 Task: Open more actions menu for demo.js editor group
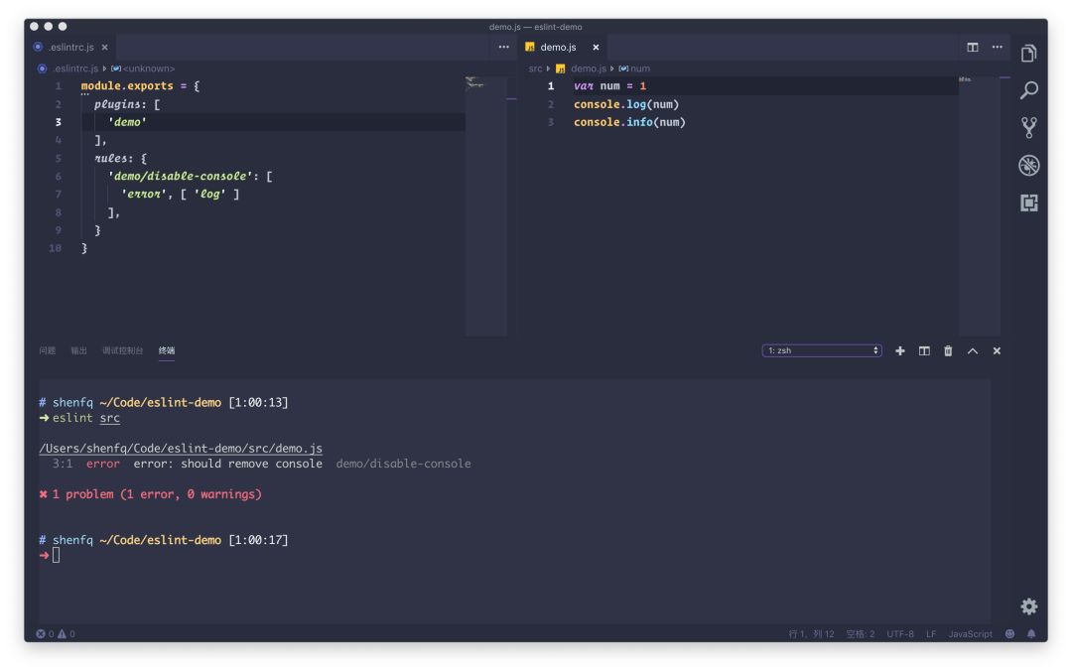997,48
